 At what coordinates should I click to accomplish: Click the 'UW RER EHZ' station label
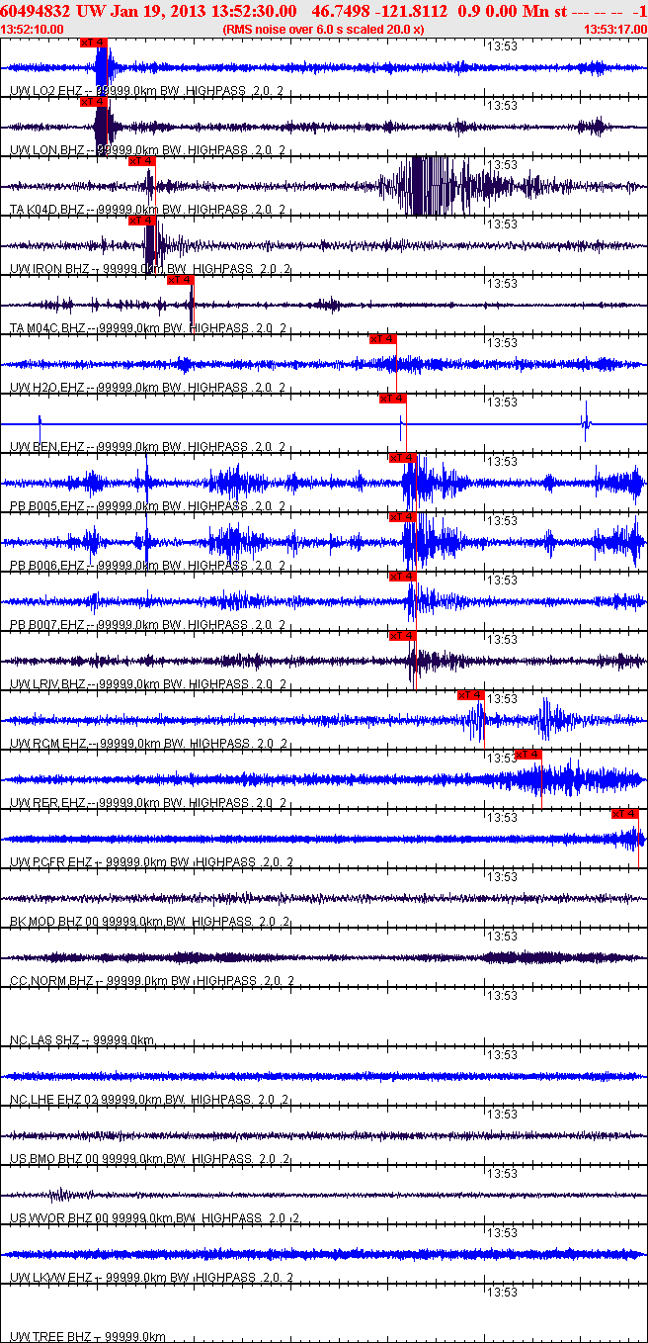click(47, 803)
